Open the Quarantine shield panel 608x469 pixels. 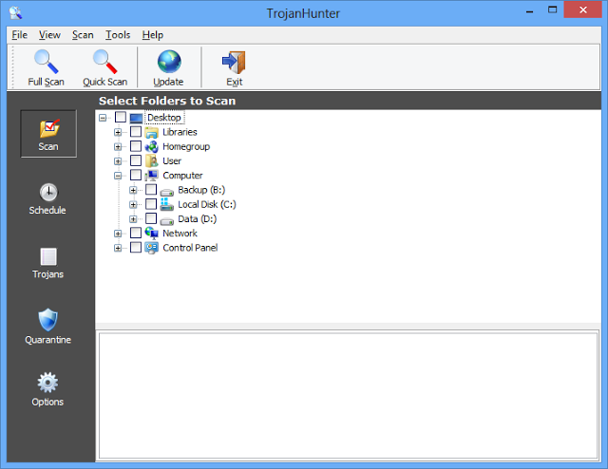(x=48, y=327)
